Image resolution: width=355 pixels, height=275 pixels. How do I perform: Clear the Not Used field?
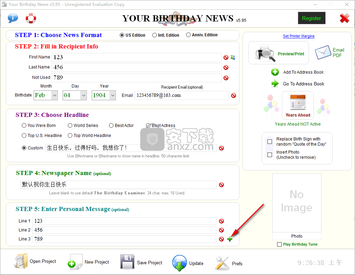[x=226, y=78]
